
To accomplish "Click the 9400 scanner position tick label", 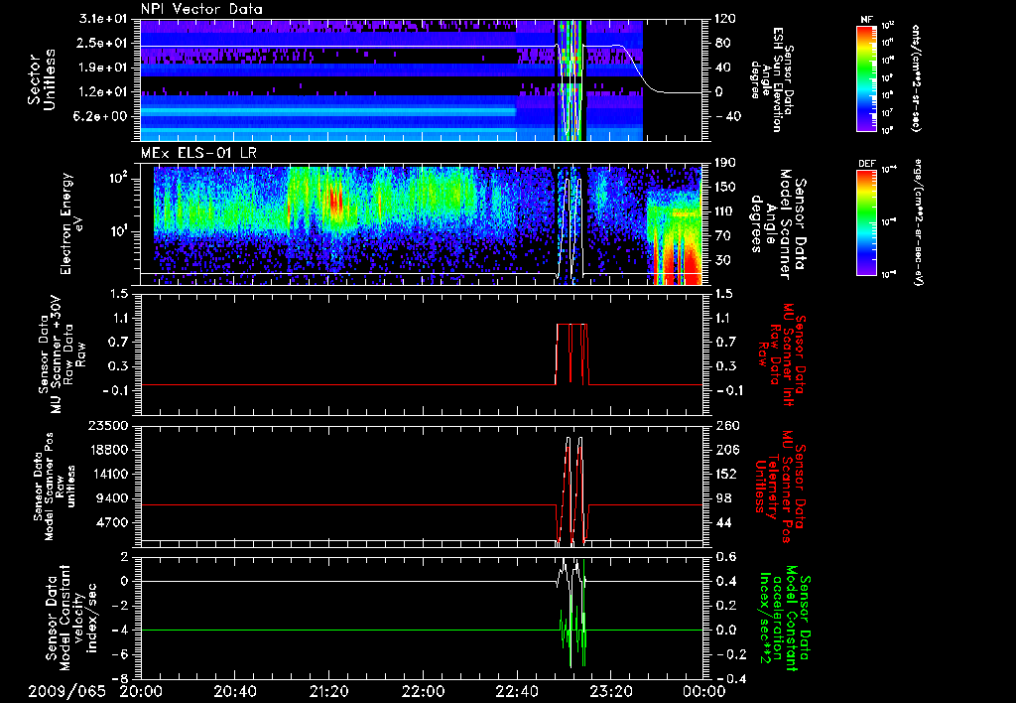I will click(113, 498).
